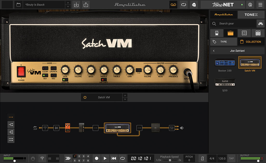Click the down arrow beside Satch VM selector

click(x=125, y=99)
